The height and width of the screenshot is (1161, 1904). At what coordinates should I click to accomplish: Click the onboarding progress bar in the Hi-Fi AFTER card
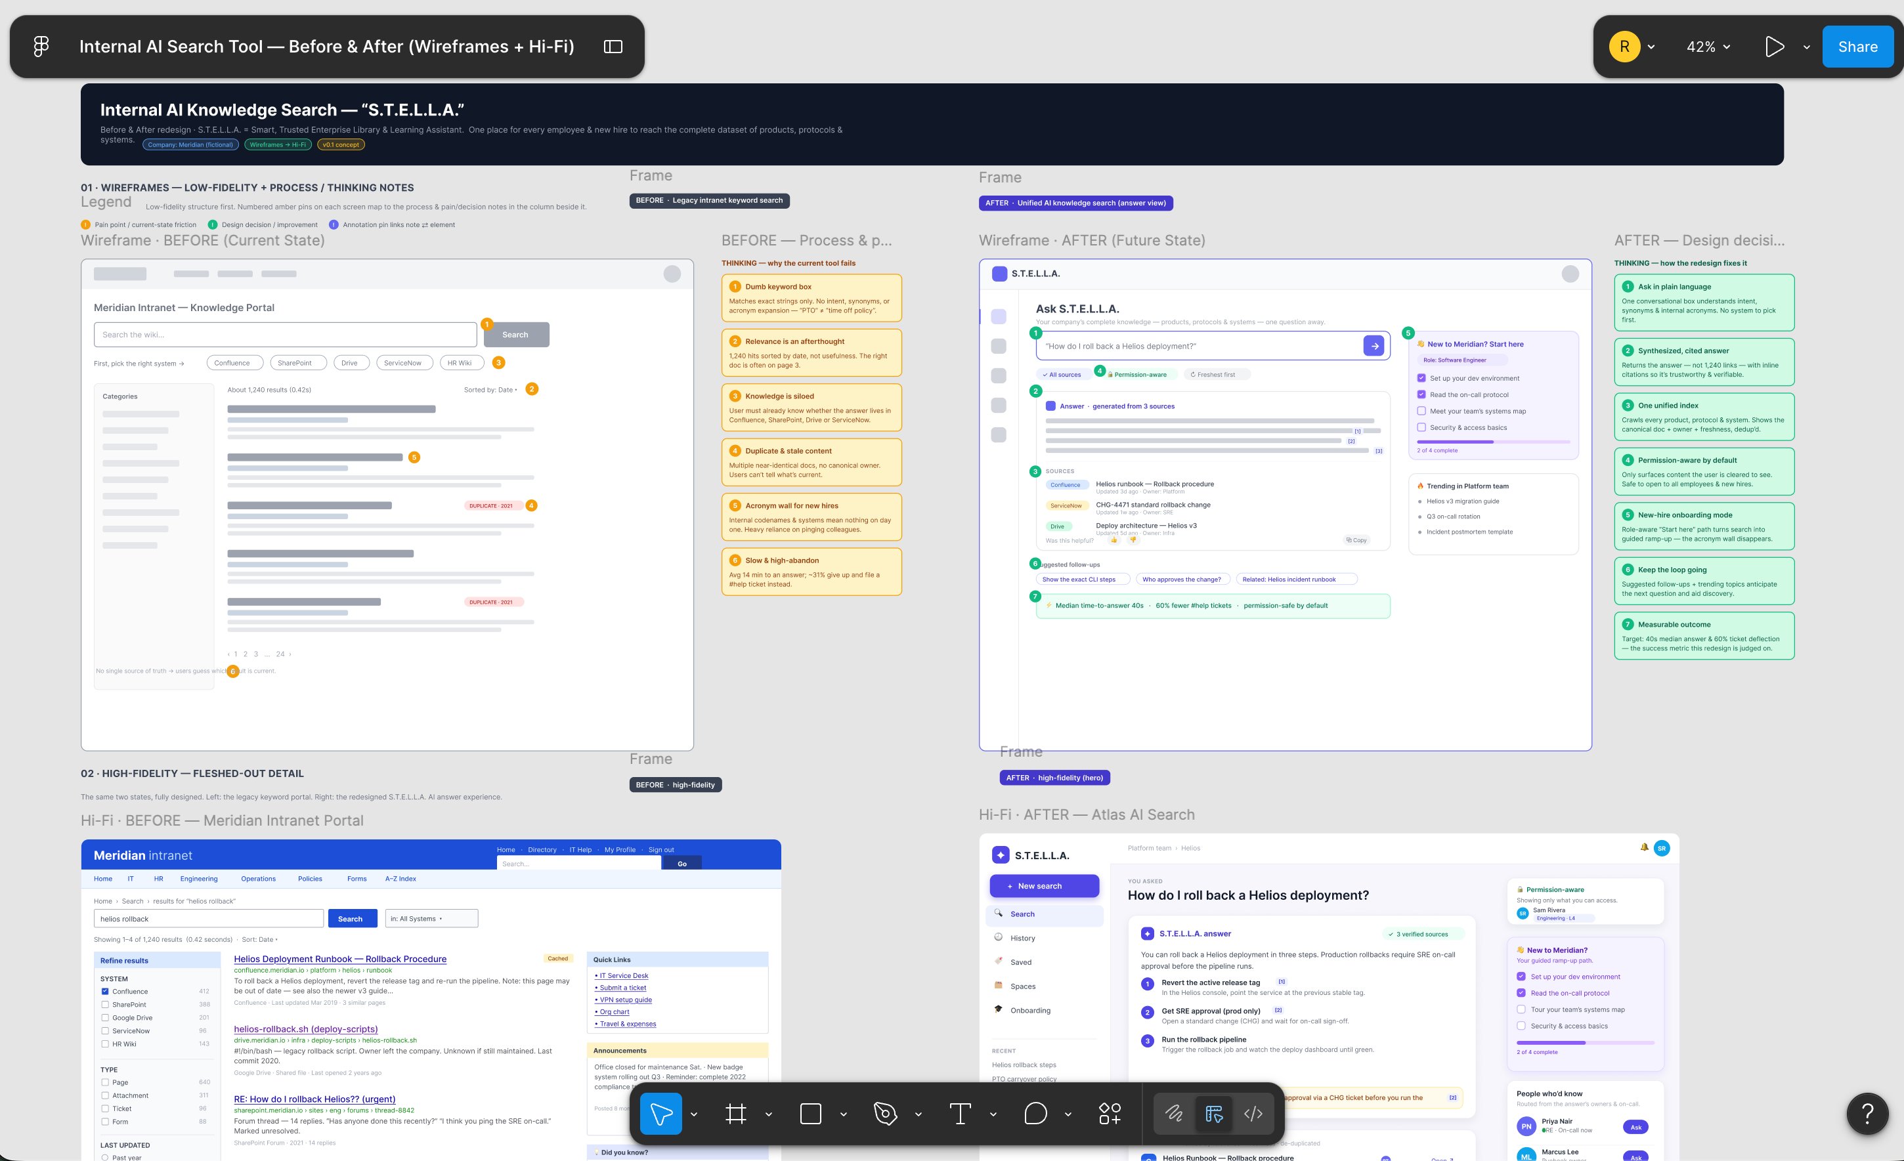[1585, 1043]
